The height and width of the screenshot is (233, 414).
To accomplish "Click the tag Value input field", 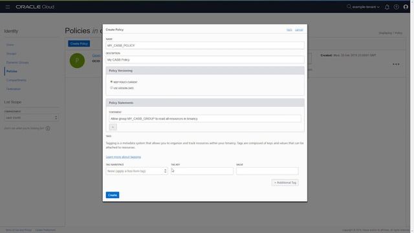I will click(267, 171).
